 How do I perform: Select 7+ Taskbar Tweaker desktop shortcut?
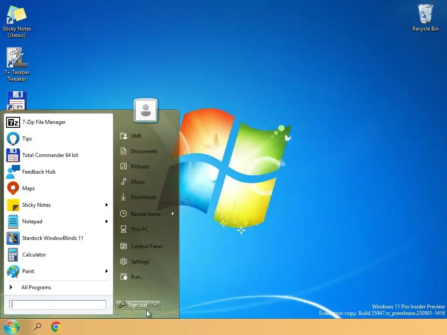17,65
